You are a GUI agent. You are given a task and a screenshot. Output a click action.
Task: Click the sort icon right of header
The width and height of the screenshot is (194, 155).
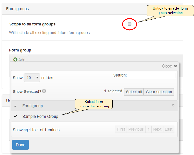click(x=173, y=105)
